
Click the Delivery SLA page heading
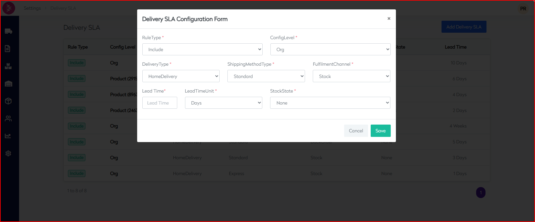[x=82, y=28]
